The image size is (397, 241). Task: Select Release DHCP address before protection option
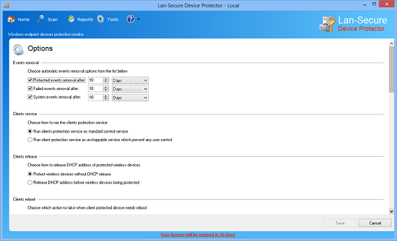[x=30, y=182]
